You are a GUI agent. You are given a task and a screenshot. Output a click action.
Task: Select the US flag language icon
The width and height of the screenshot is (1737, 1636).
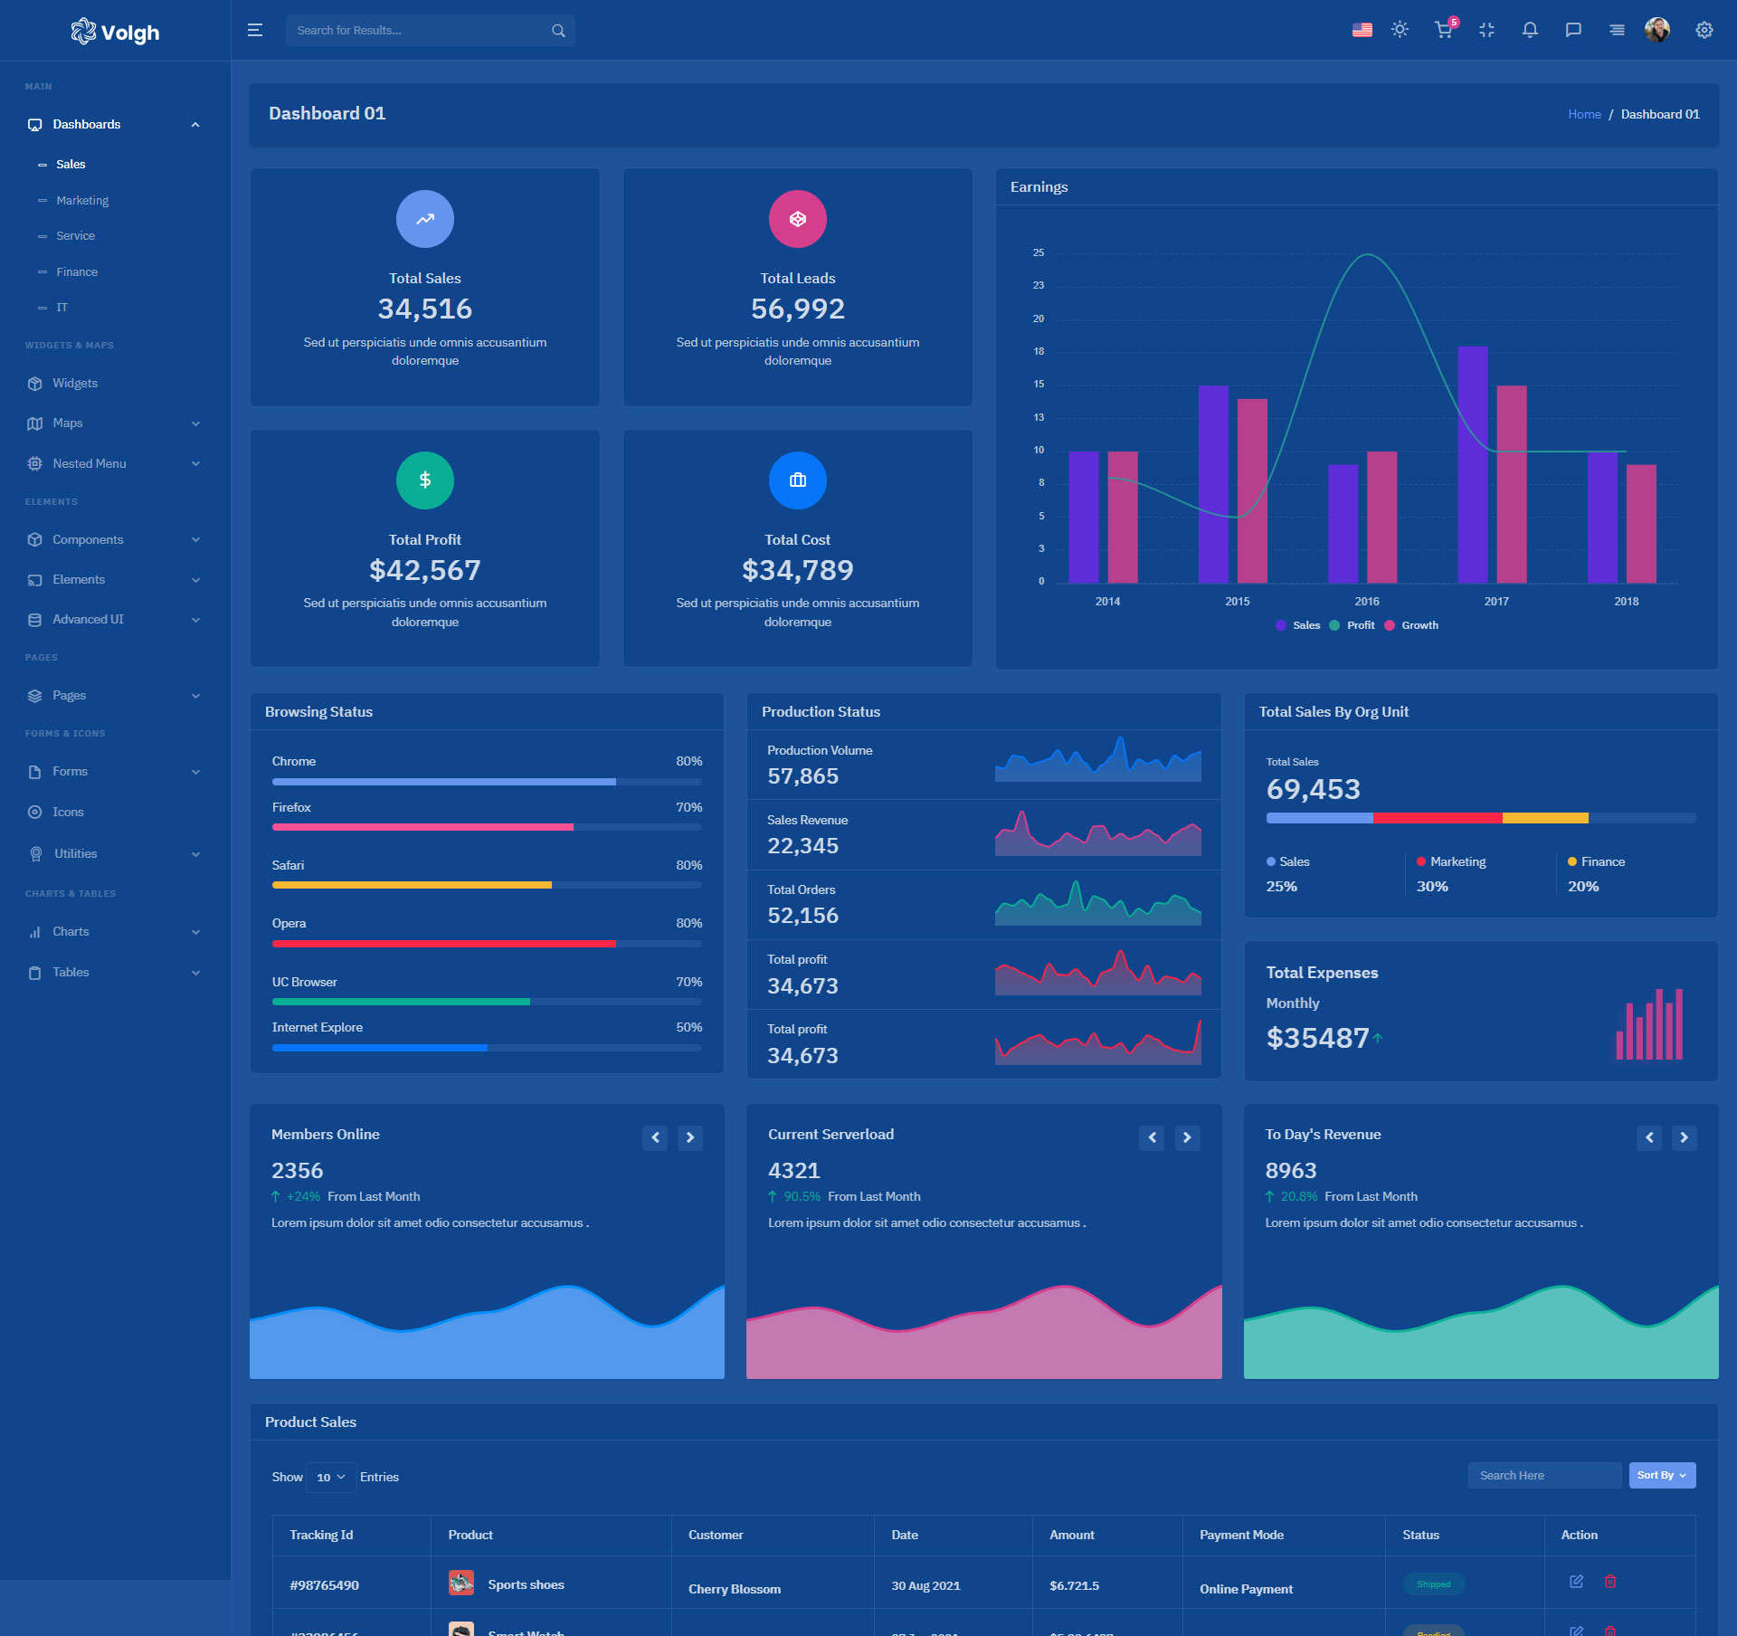(1362, 30)
